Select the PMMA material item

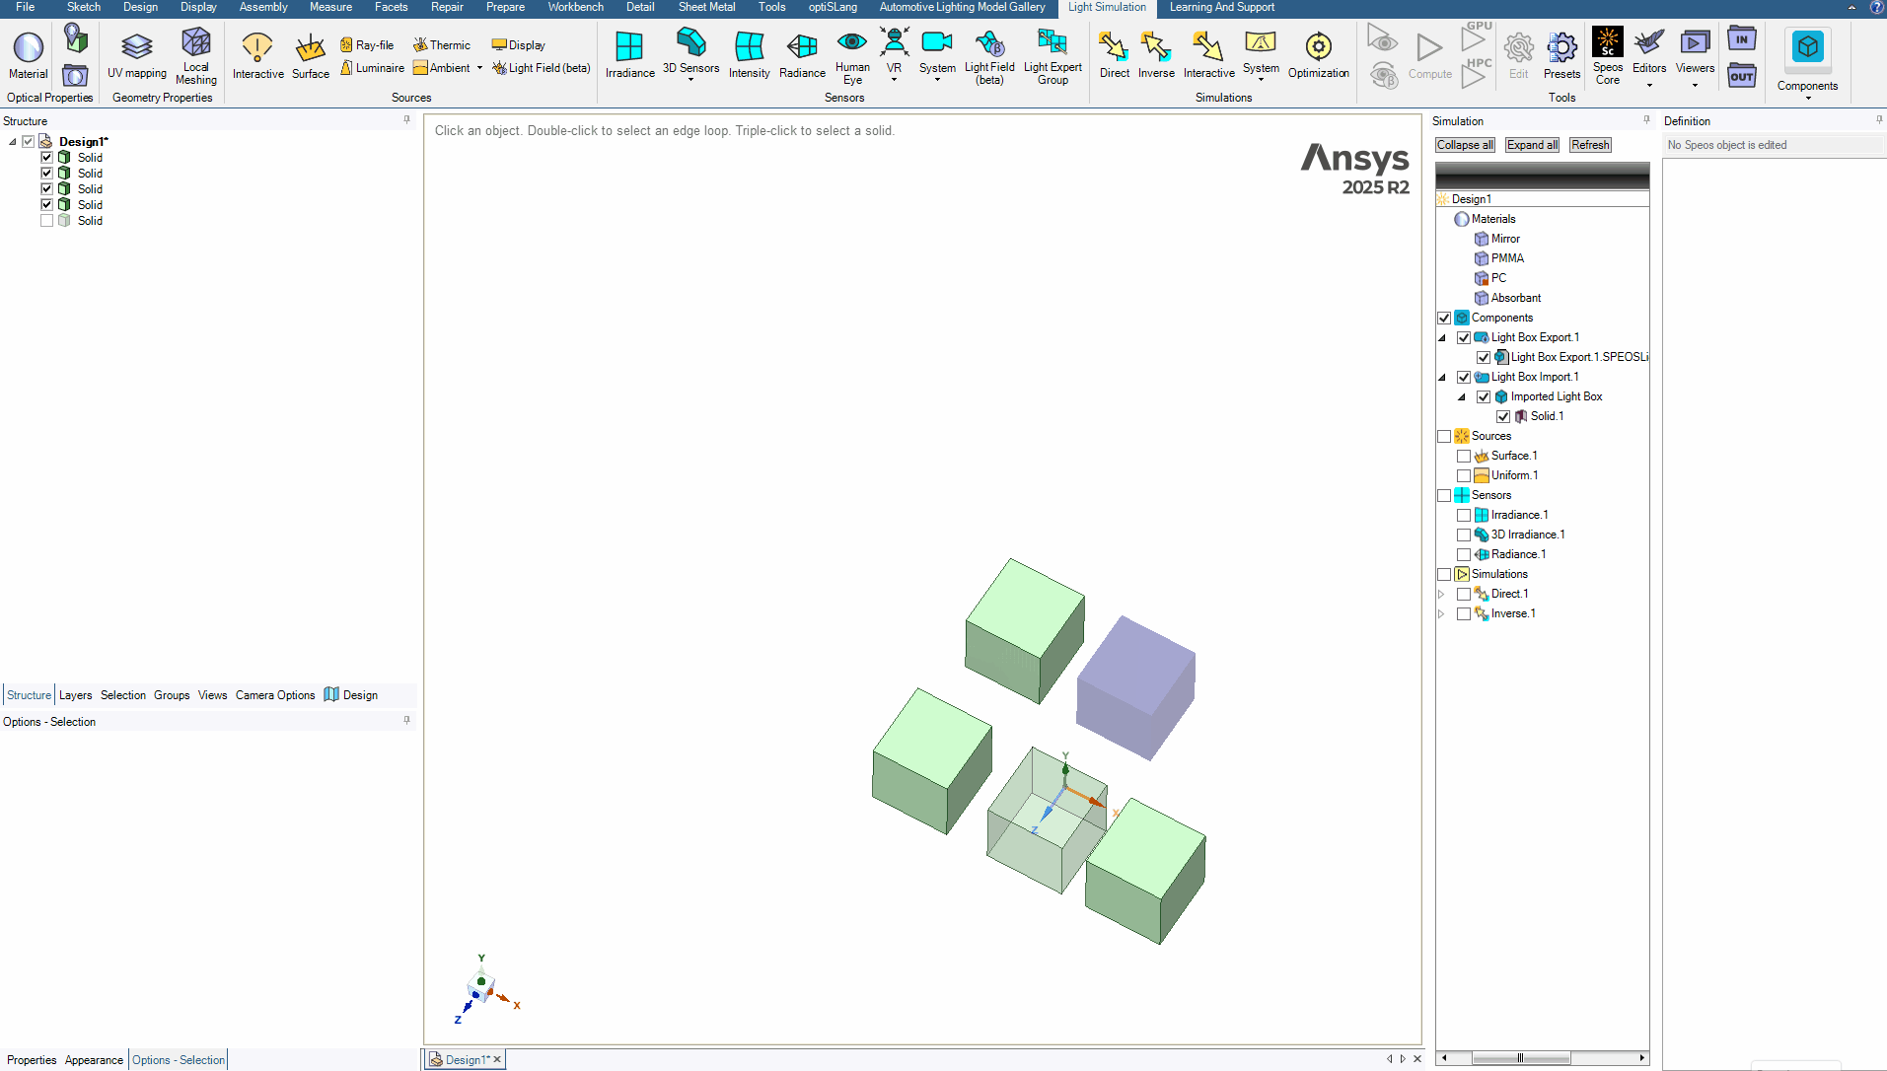click(1507, 258)
